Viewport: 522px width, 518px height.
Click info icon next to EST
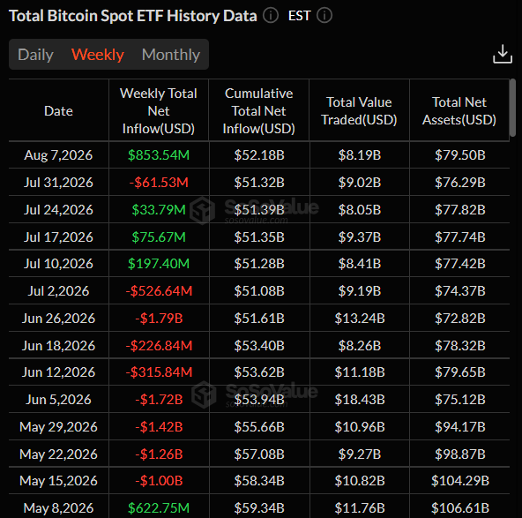324,16
